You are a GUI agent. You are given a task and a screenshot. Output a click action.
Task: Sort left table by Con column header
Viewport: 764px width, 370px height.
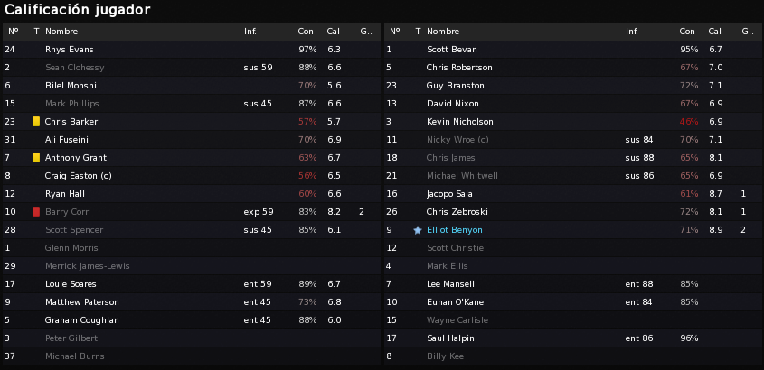306,31
